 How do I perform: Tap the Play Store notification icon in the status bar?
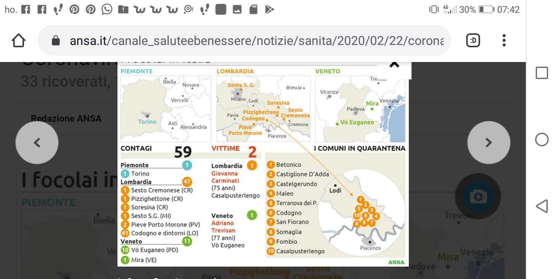click(269, 9)
